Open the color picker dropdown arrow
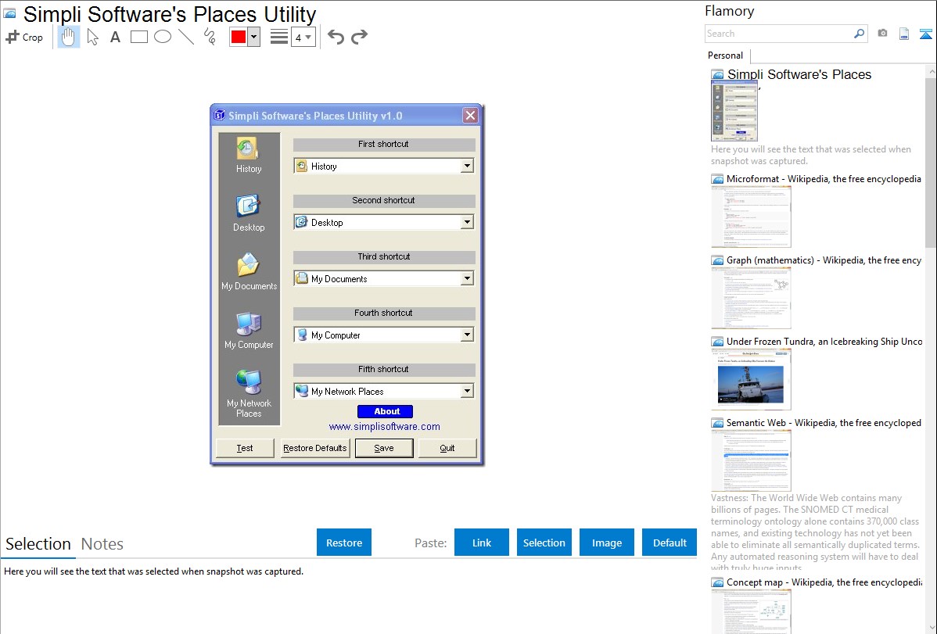 [254, 37]
